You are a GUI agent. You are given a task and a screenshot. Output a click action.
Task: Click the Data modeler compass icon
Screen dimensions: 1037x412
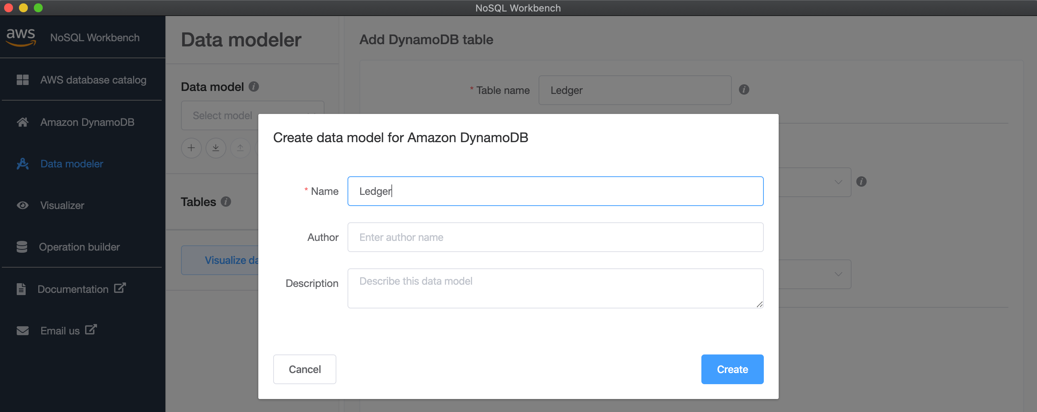pyautogui.click(x=23, y=164)
